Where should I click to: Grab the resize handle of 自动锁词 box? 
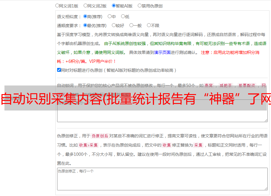(x=266, y=120)
